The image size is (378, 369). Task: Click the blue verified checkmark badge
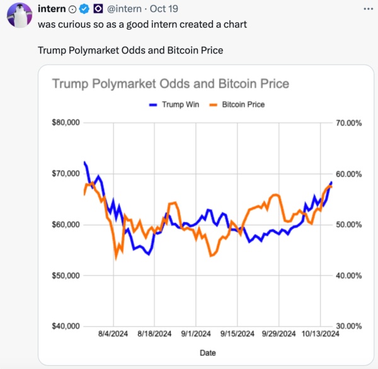coord(84,9)
